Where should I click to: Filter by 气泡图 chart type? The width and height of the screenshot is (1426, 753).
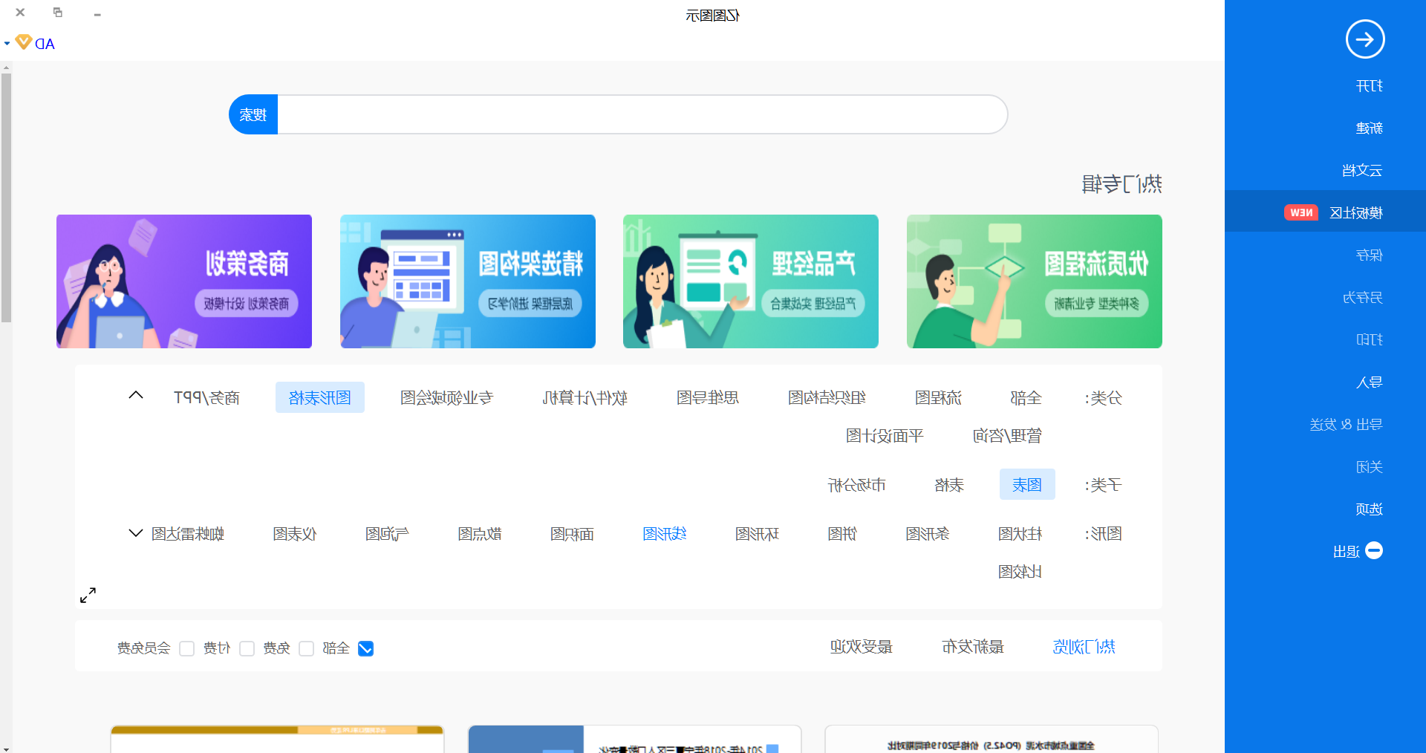pyautogui.click(x=387, y=534)
